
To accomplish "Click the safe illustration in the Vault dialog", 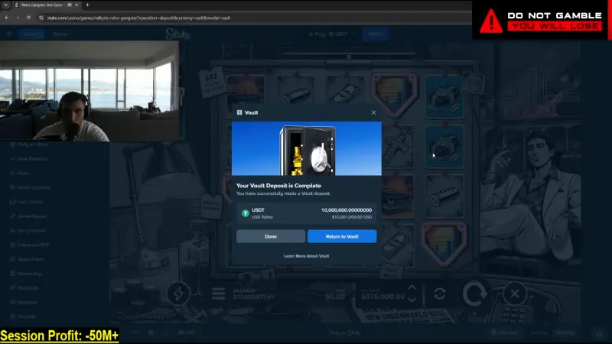I will [x=308, y=151].
